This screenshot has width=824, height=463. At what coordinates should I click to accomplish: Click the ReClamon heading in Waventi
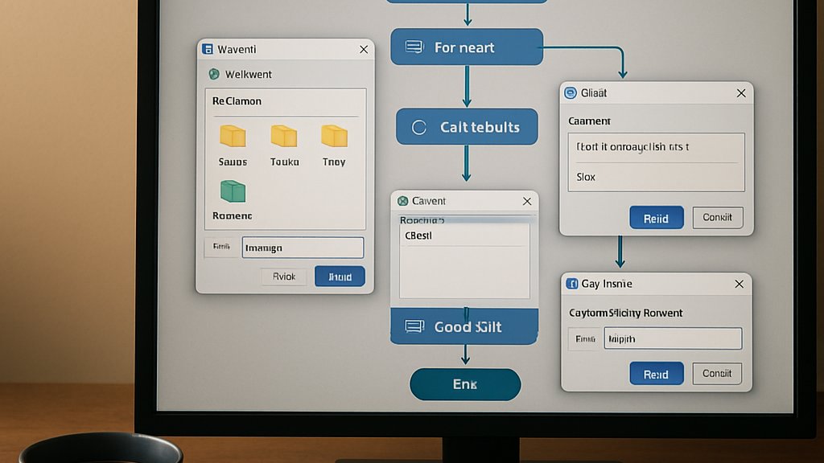tap(237, 100)
